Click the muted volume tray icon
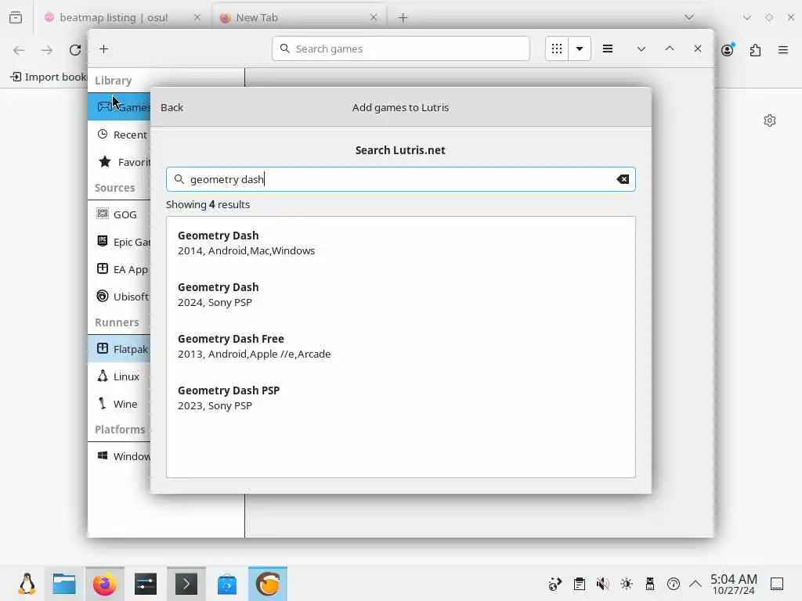This screenshot has height=601, width=802. point(602,584)
